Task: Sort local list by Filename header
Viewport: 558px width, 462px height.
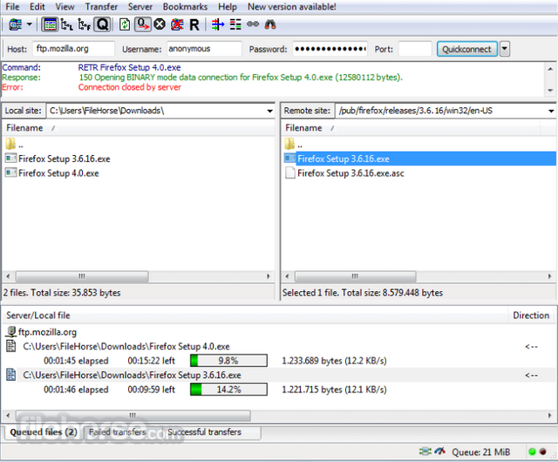Action: (24, 128)
